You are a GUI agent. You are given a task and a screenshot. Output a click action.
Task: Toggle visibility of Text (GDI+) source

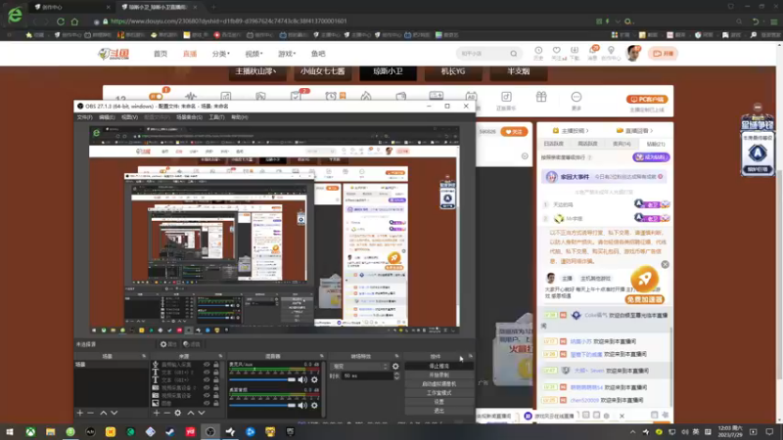pos(207,380)
